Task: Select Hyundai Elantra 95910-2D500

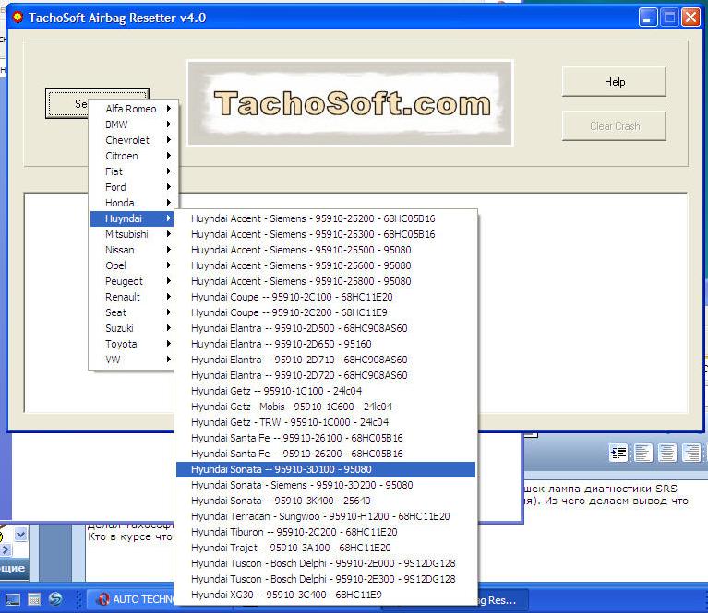Action: [326, 328]
